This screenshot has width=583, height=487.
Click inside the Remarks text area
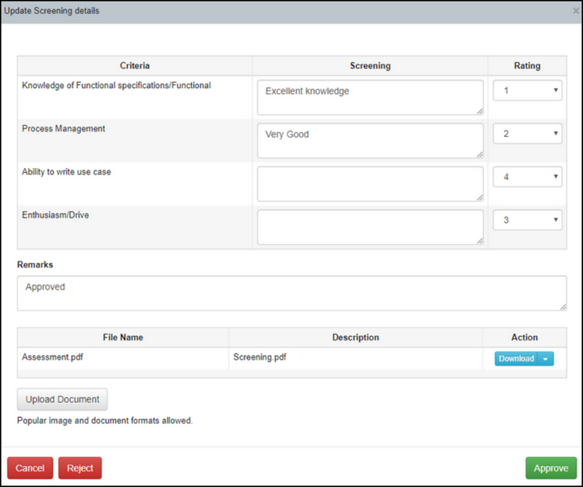click(x=291, y=293)
